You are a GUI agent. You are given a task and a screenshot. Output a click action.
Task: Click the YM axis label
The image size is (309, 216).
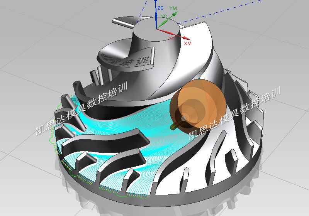tap(173, 8)
